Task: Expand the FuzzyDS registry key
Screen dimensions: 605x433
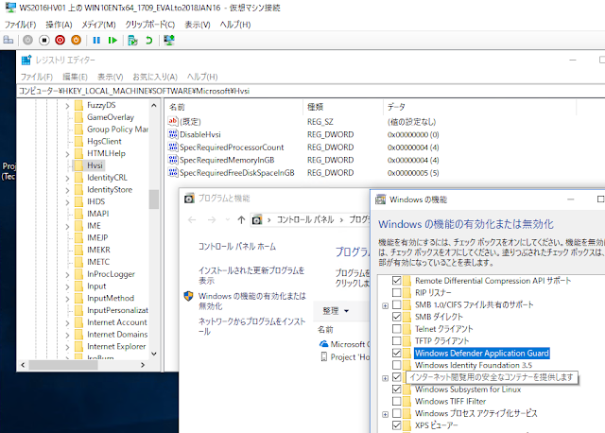Action: pos(67,105)
